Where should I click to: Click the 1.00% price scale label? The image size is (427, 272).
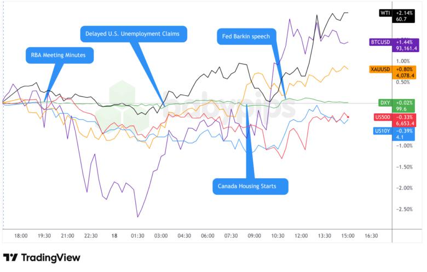tap(402, 61)
